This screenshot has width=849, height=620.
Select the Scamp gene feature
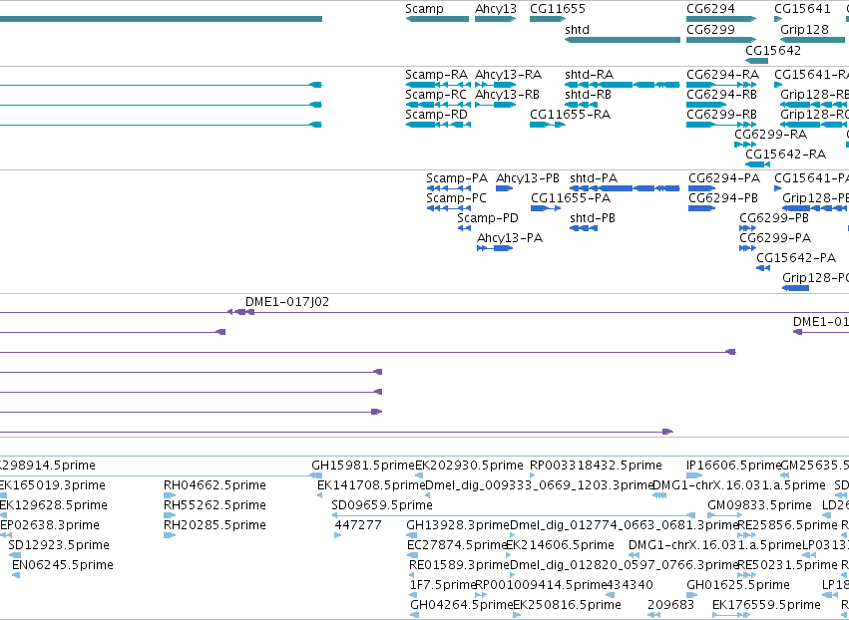(437, 19)
